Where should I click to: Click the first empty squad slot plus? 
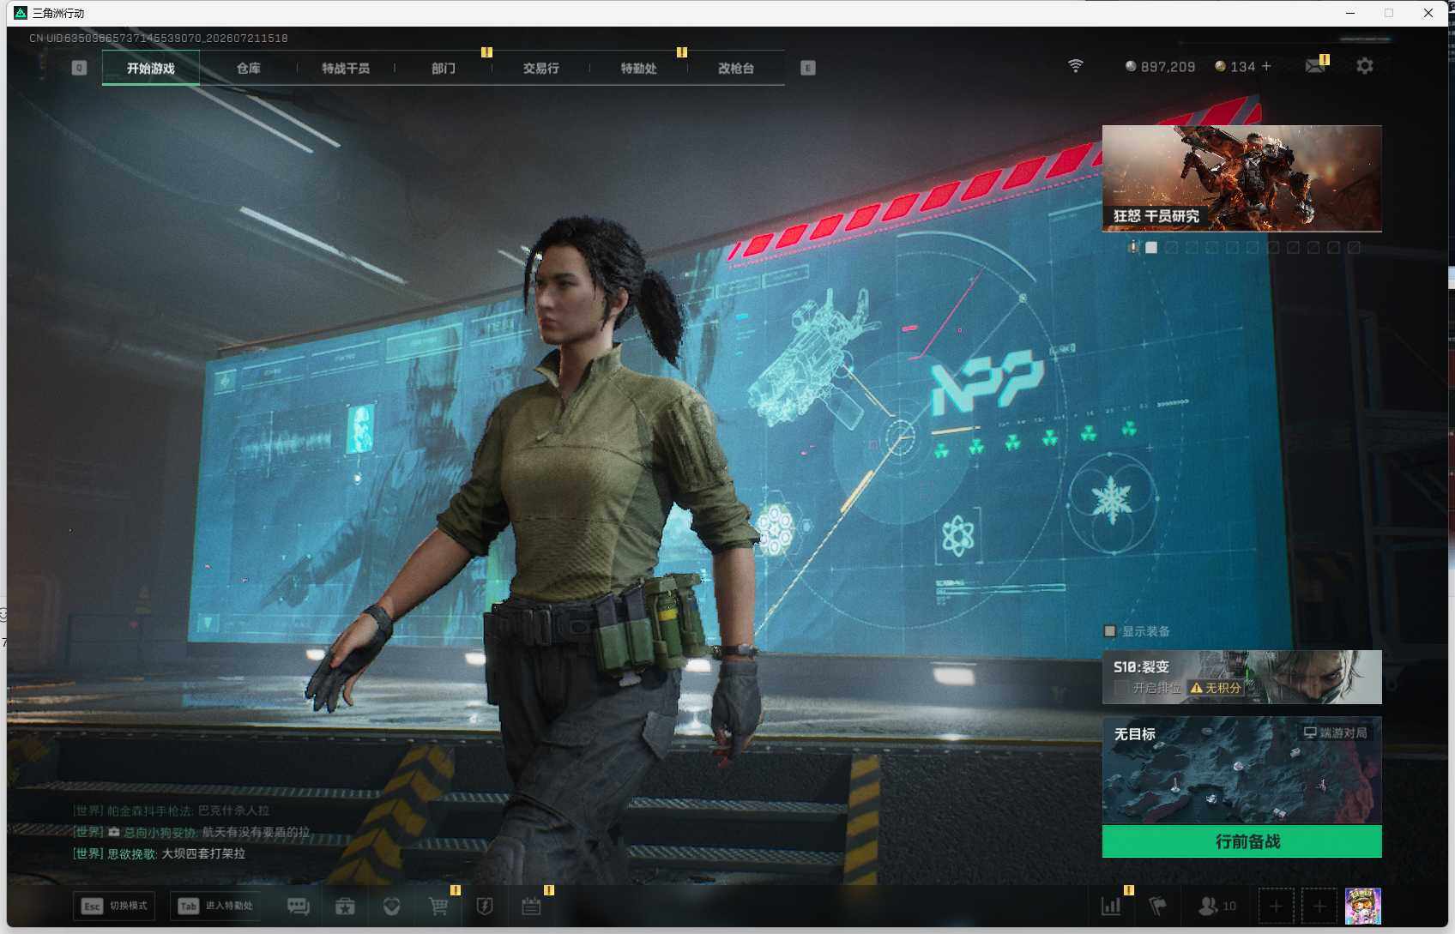pyautogui.click(x=1276, y=907)
